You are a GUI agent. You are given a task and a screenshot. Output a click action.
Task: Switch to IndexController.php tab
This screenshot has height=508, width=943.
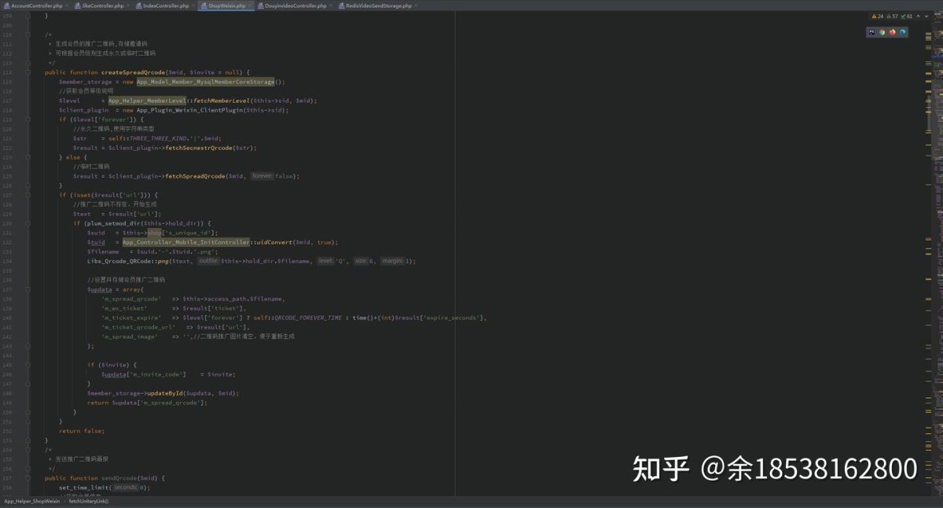[x=166, y=6]
